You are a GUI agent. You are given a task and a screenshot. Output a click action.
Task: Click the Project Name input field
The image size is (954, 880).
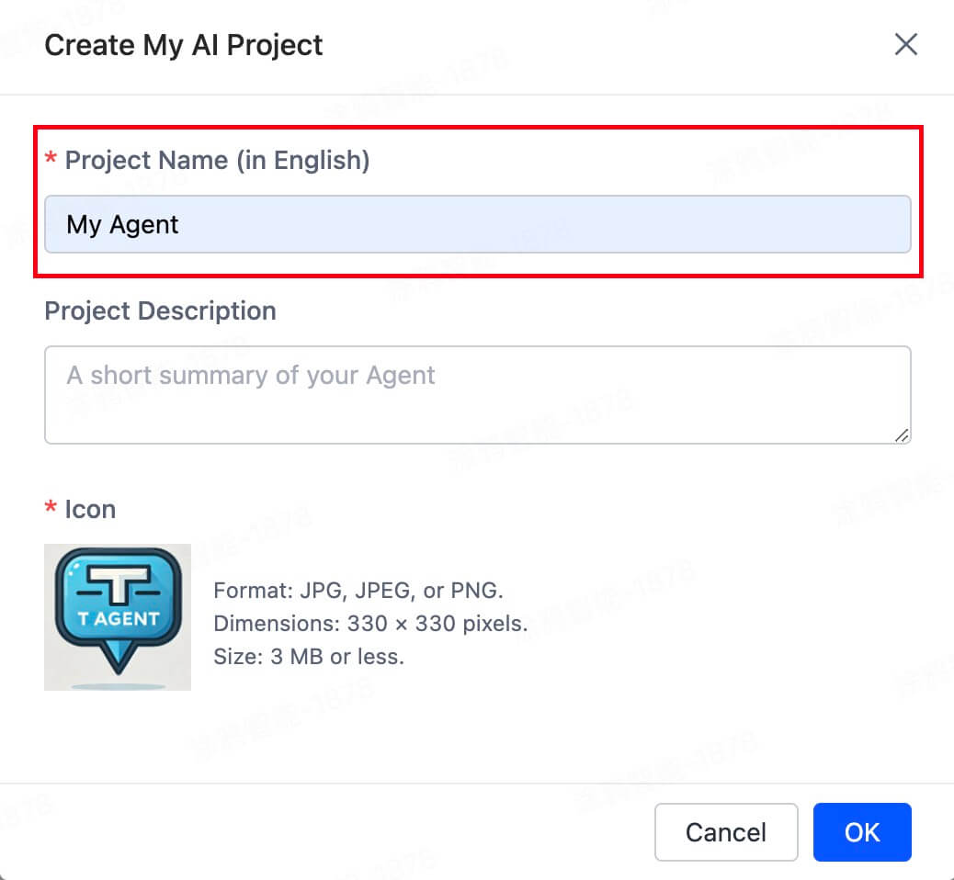click(x=478, y=224)
